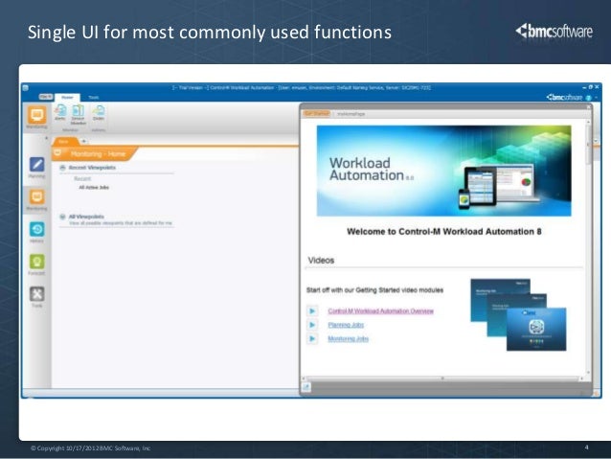
Task: Click the application icon in title bar
Action: click(25, 88)
